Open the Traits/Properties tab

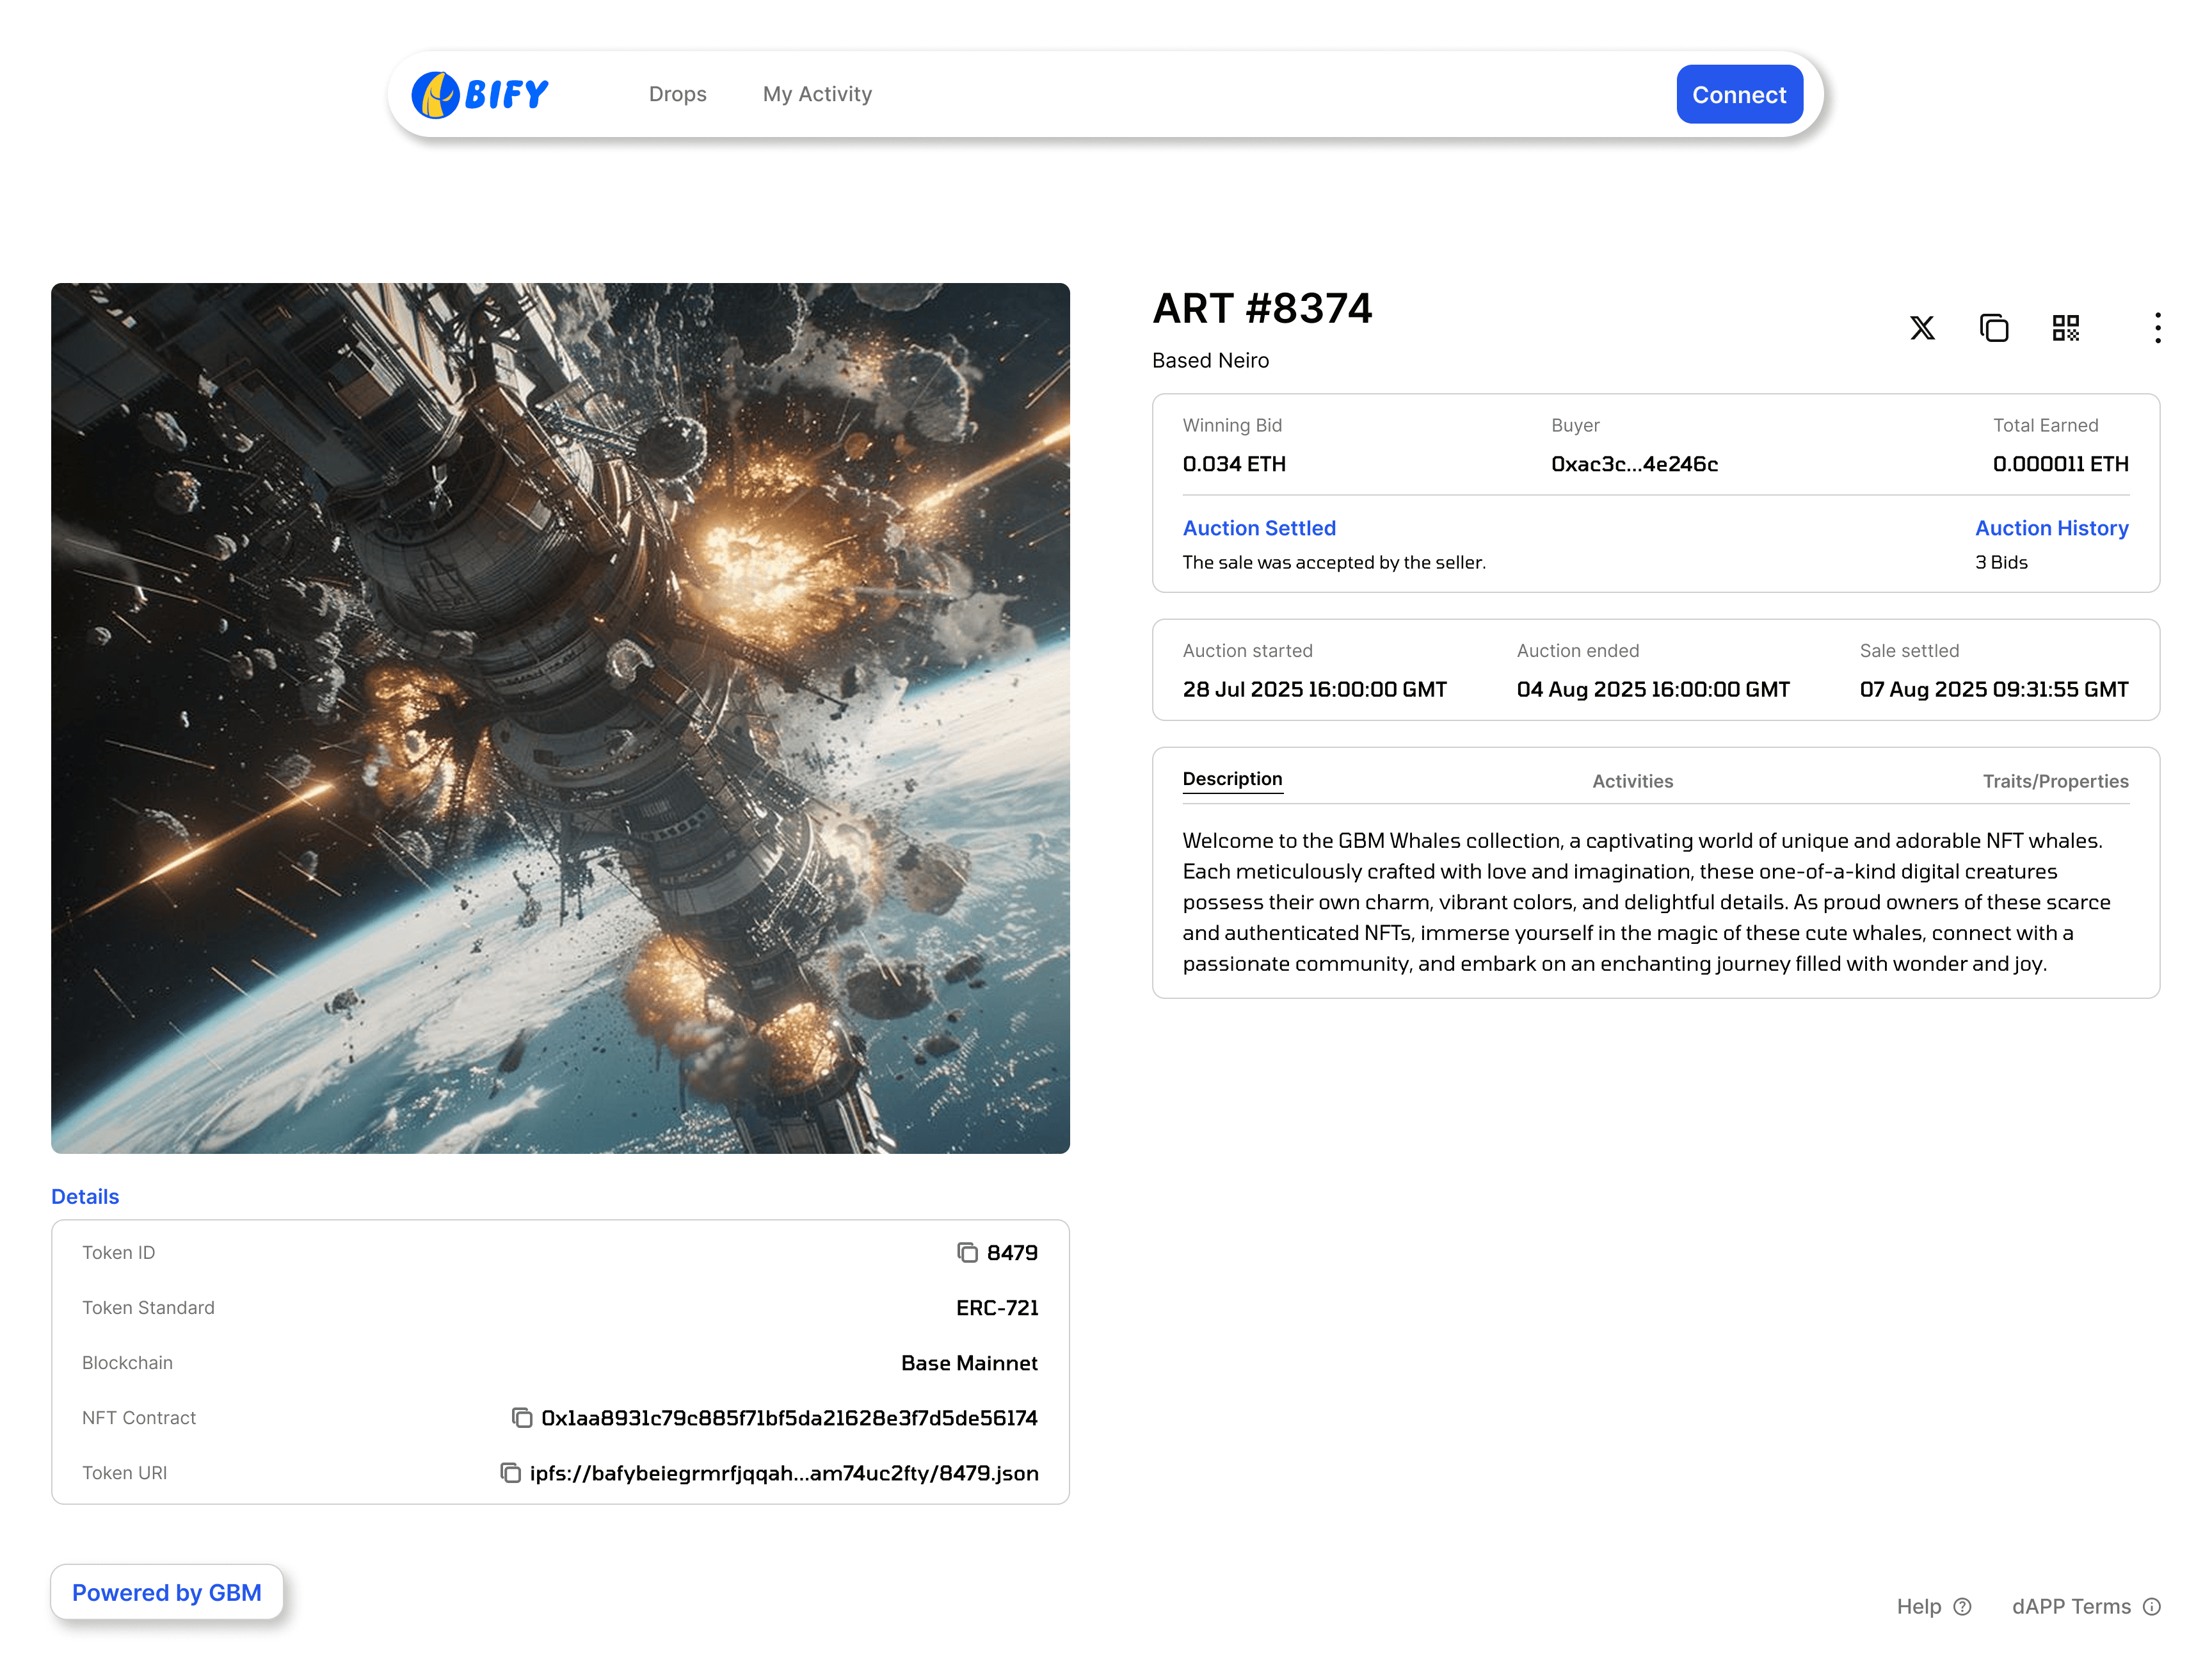tap(2055, 781)
